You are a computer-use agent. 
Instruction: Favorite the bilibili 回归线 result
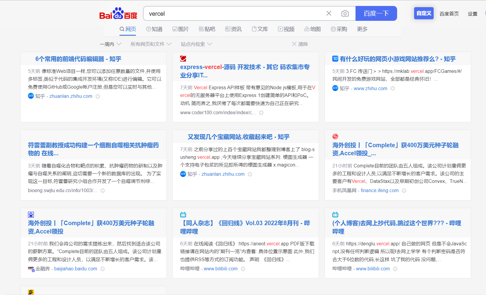(x=243, y=269)
